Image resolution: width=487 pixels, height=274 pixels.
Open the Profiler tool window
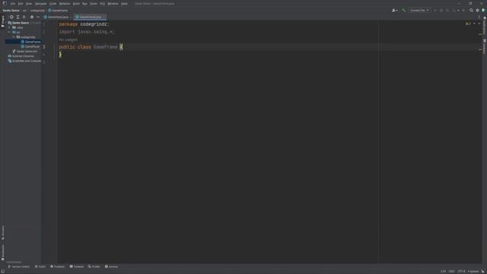[94, 266]
